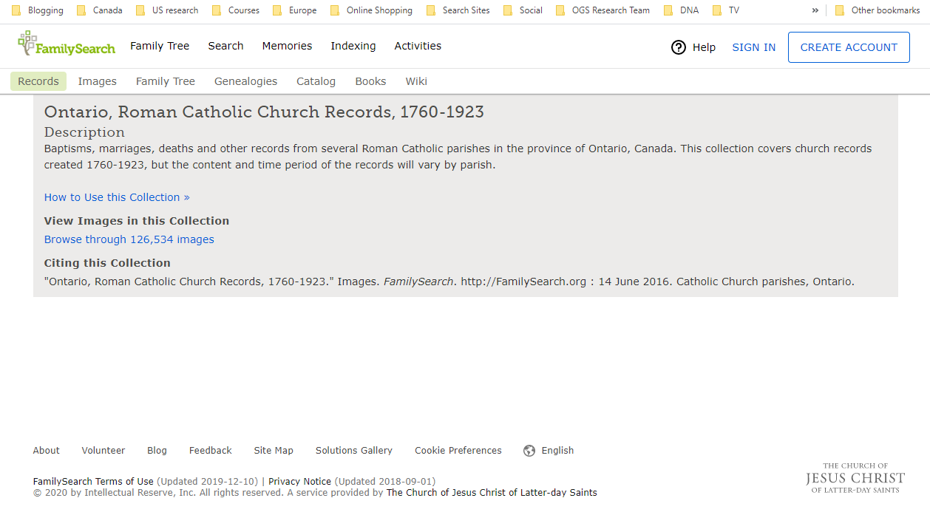The width and height of the screenshot is (930, 515).
Task: Switch to the Catalog tab
Action: click(316, 81)
